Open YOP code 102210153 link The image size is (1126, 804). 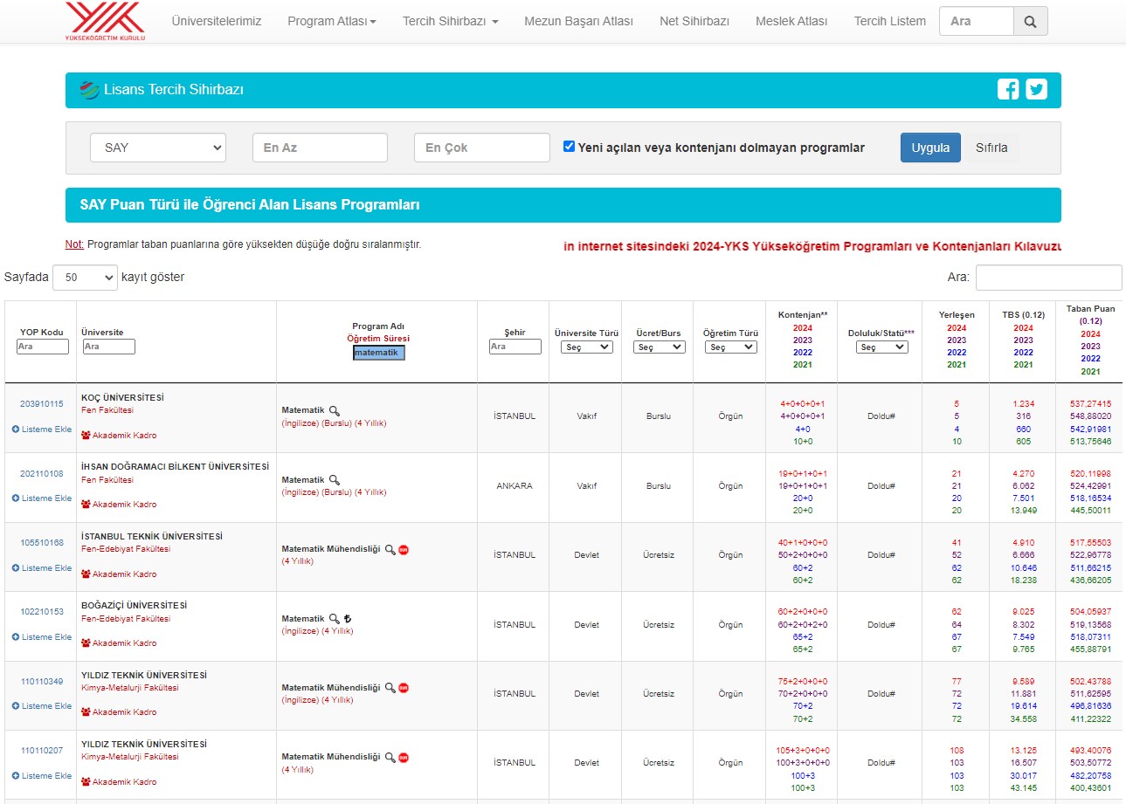(42, 612)
